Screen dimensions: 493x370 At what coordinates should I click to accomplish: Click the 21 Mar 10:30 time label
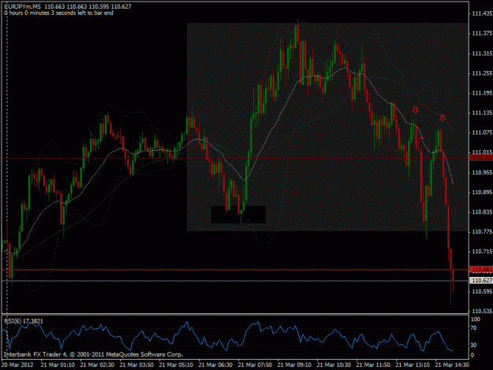pyautogui.click(x=334, y=365)
